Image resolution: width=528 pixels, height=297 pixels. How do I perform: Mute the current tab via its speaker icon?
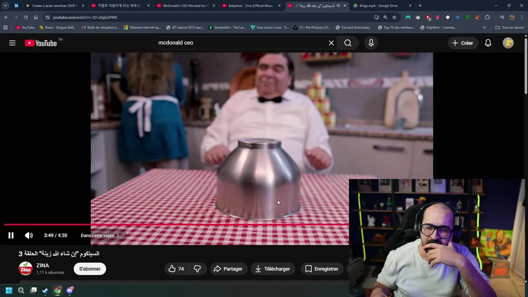click(338, 6)
